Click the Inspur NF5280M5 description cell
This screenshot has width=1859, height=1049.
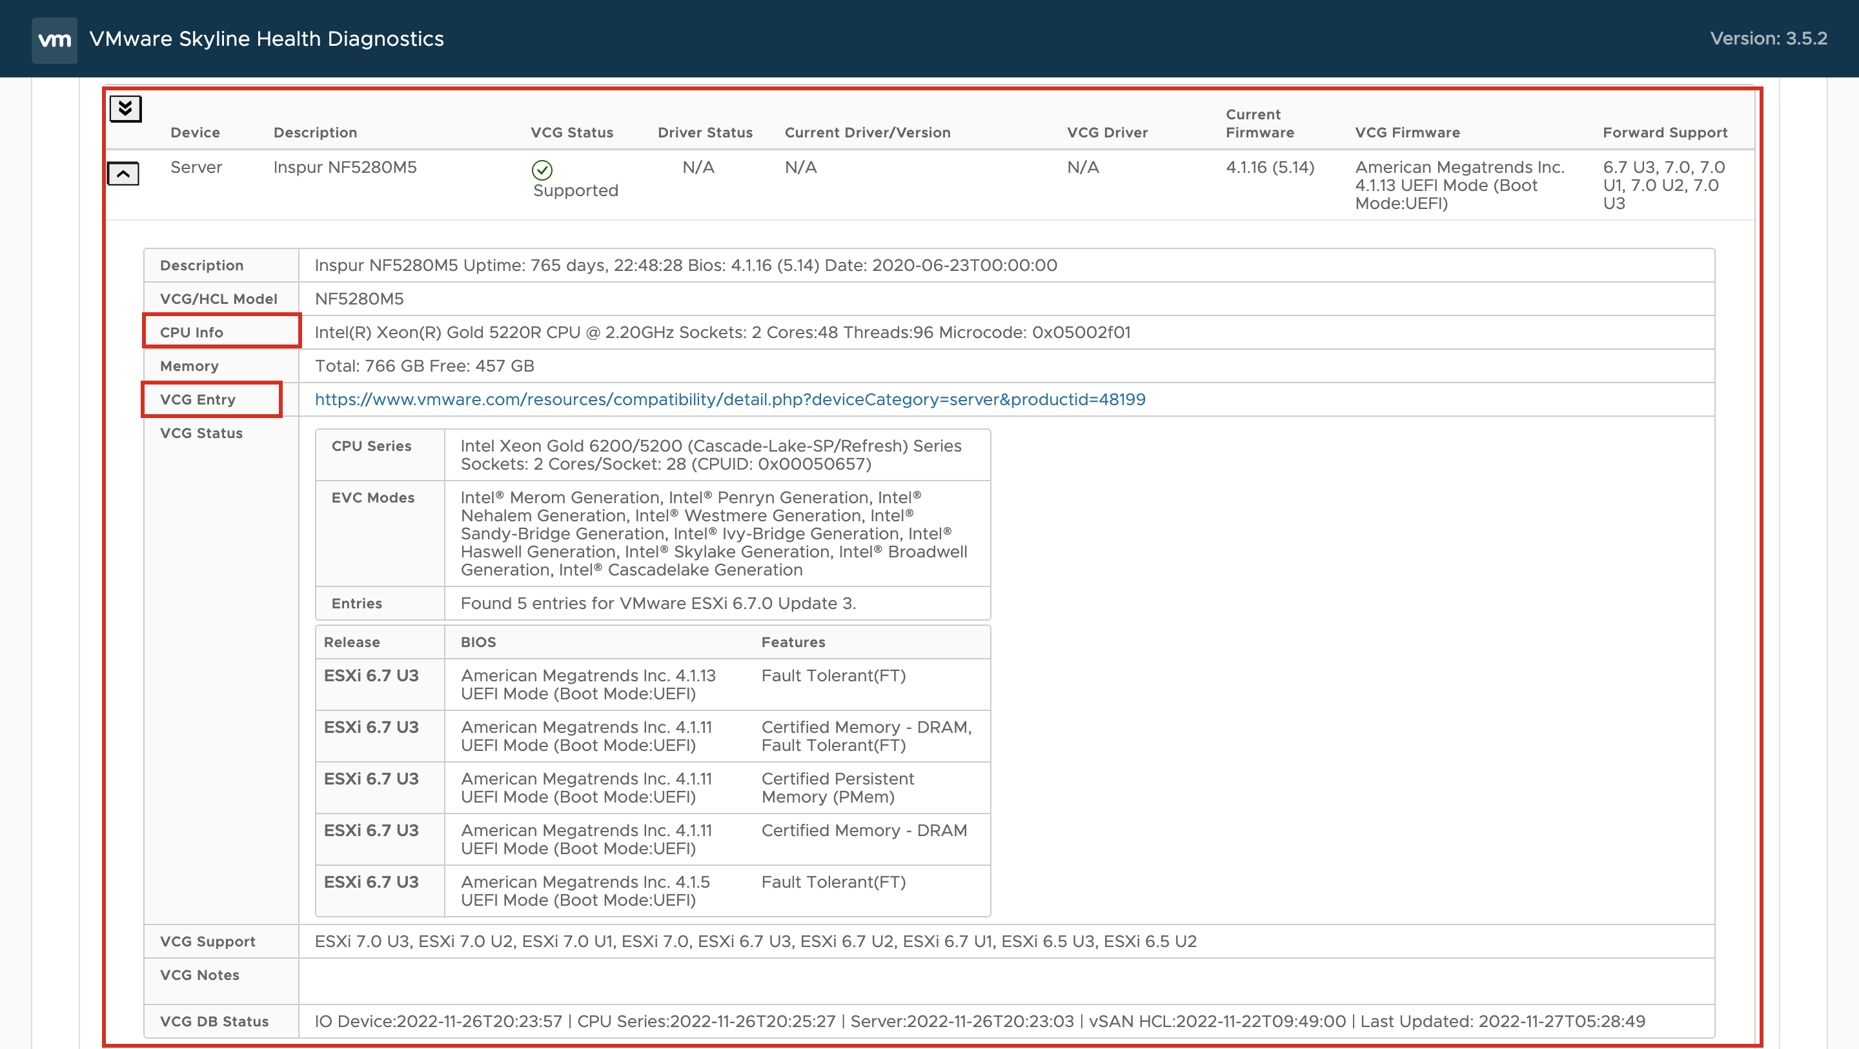(345, 167)
